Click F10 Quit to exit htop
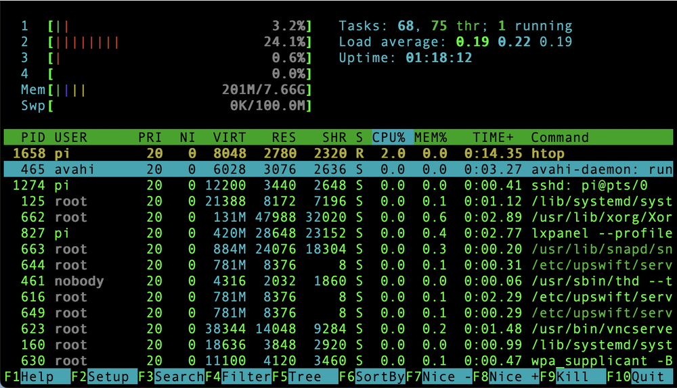Screen dimensions: 677x388 point(640,377)
